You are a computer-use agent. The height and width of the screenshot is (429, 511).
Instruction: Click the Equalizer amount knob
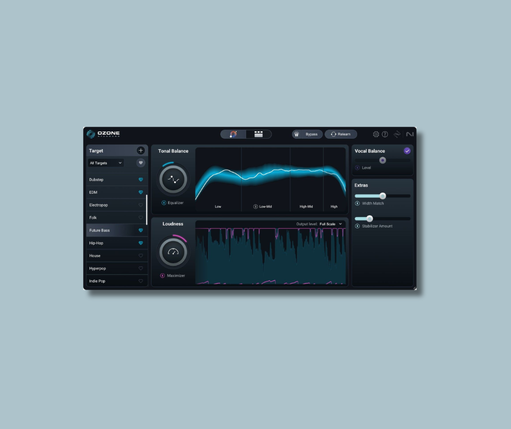click(173, 179)
